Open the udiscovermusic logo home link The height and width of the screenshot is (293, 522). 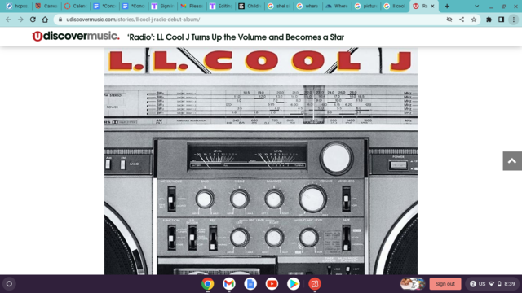pyautogui.click(x=76, y=36)
